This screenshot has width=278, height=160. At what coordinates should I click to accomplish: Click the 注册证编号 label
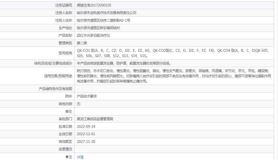pos(64,5)
